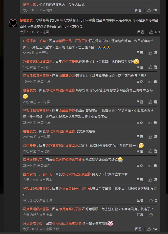Reply to 红海海步一般兵's comment
The image size is (168, 234).
139,53
